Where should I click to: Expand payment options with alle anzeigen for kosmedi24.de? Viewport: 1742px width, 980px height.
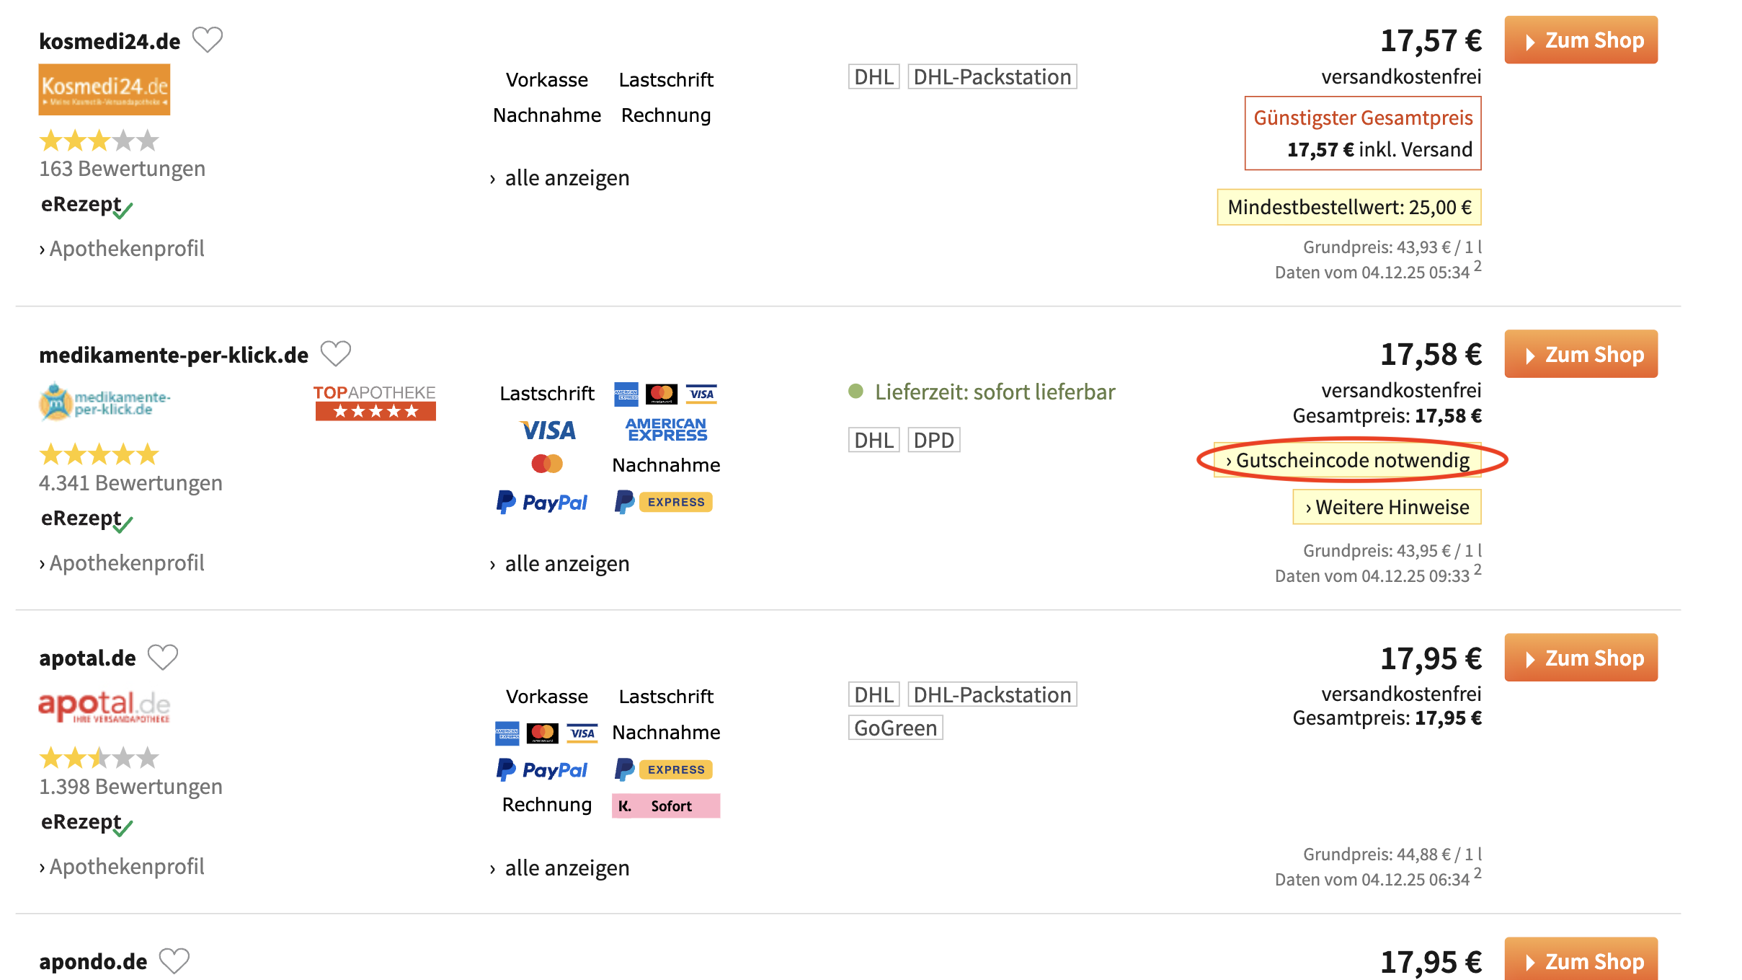pos(560,177)
